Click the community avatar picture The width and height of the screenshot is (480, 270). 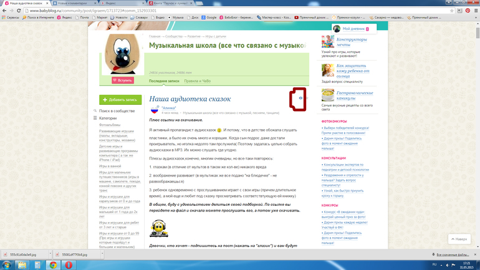pos(123,54)
